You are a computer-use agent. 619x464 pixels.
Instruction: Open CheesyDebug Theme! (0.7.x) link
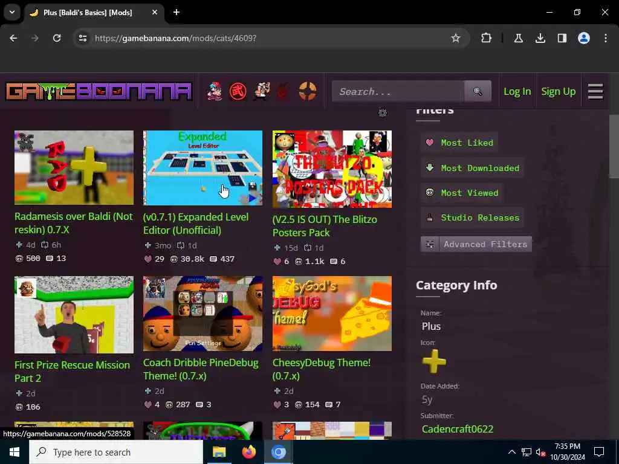322,369
